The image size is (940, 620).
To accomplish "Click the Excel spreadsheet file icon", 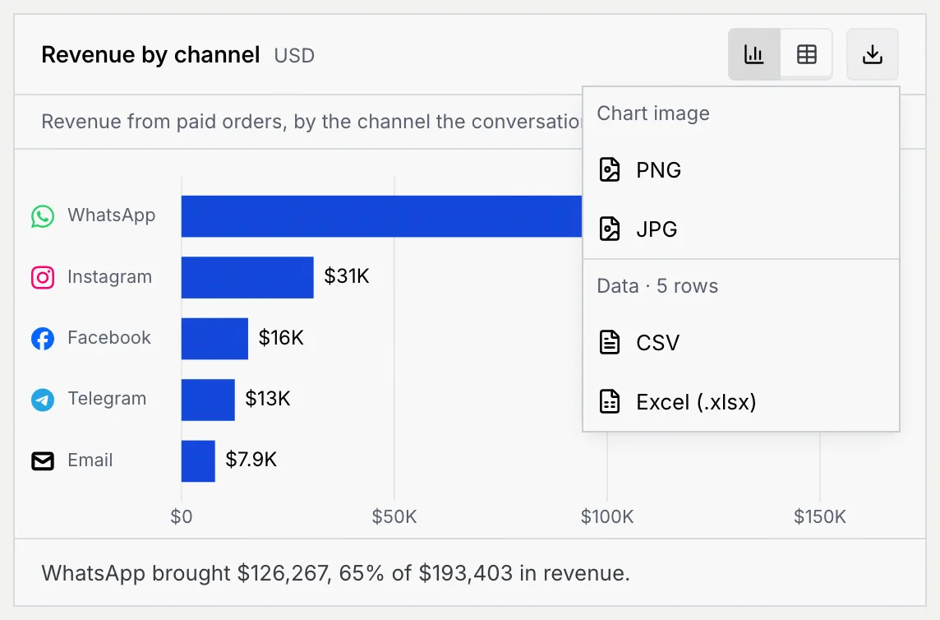I will (x=610, y=401).
